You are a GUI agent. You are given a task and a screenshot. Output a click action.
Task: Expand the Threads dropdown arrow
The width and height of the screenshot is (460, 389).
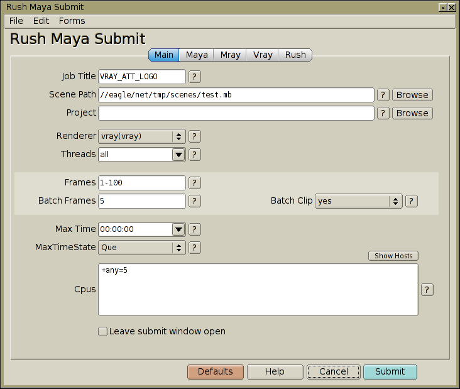coord(178,155)
